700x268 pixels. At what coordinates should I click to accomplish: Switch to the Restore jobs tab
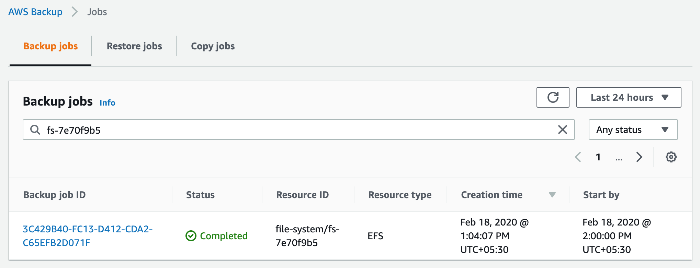coord(134,46)
